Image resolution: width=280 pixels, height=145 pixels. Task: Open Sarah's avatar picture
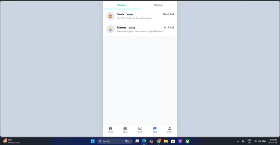coord(110,16)
